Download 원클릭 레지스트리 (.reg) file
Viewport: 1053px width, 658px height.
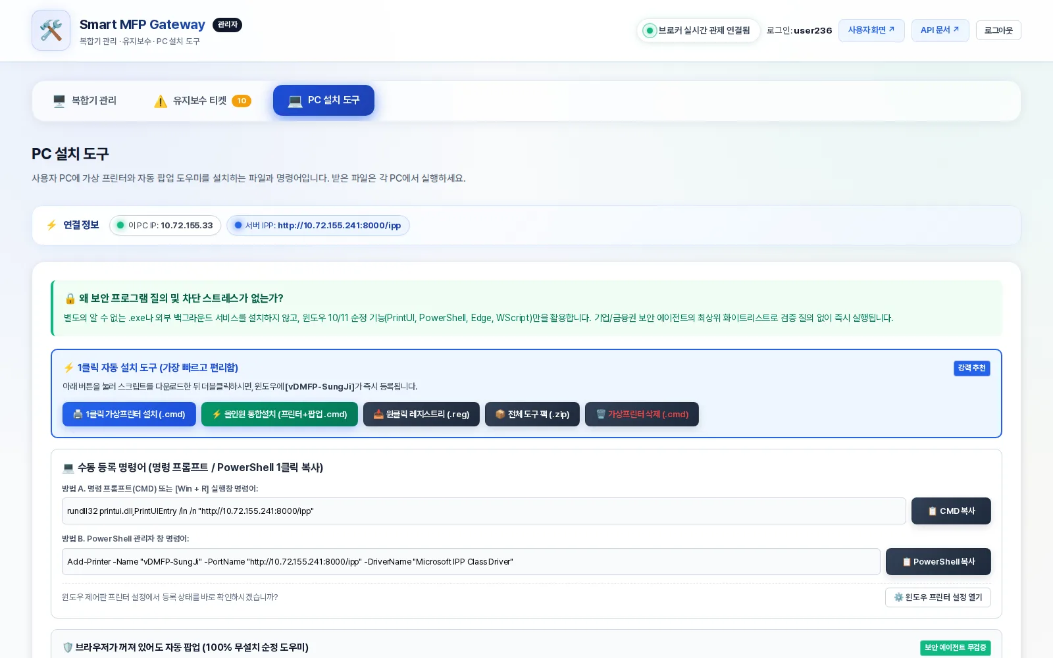[x=421, y=415]
